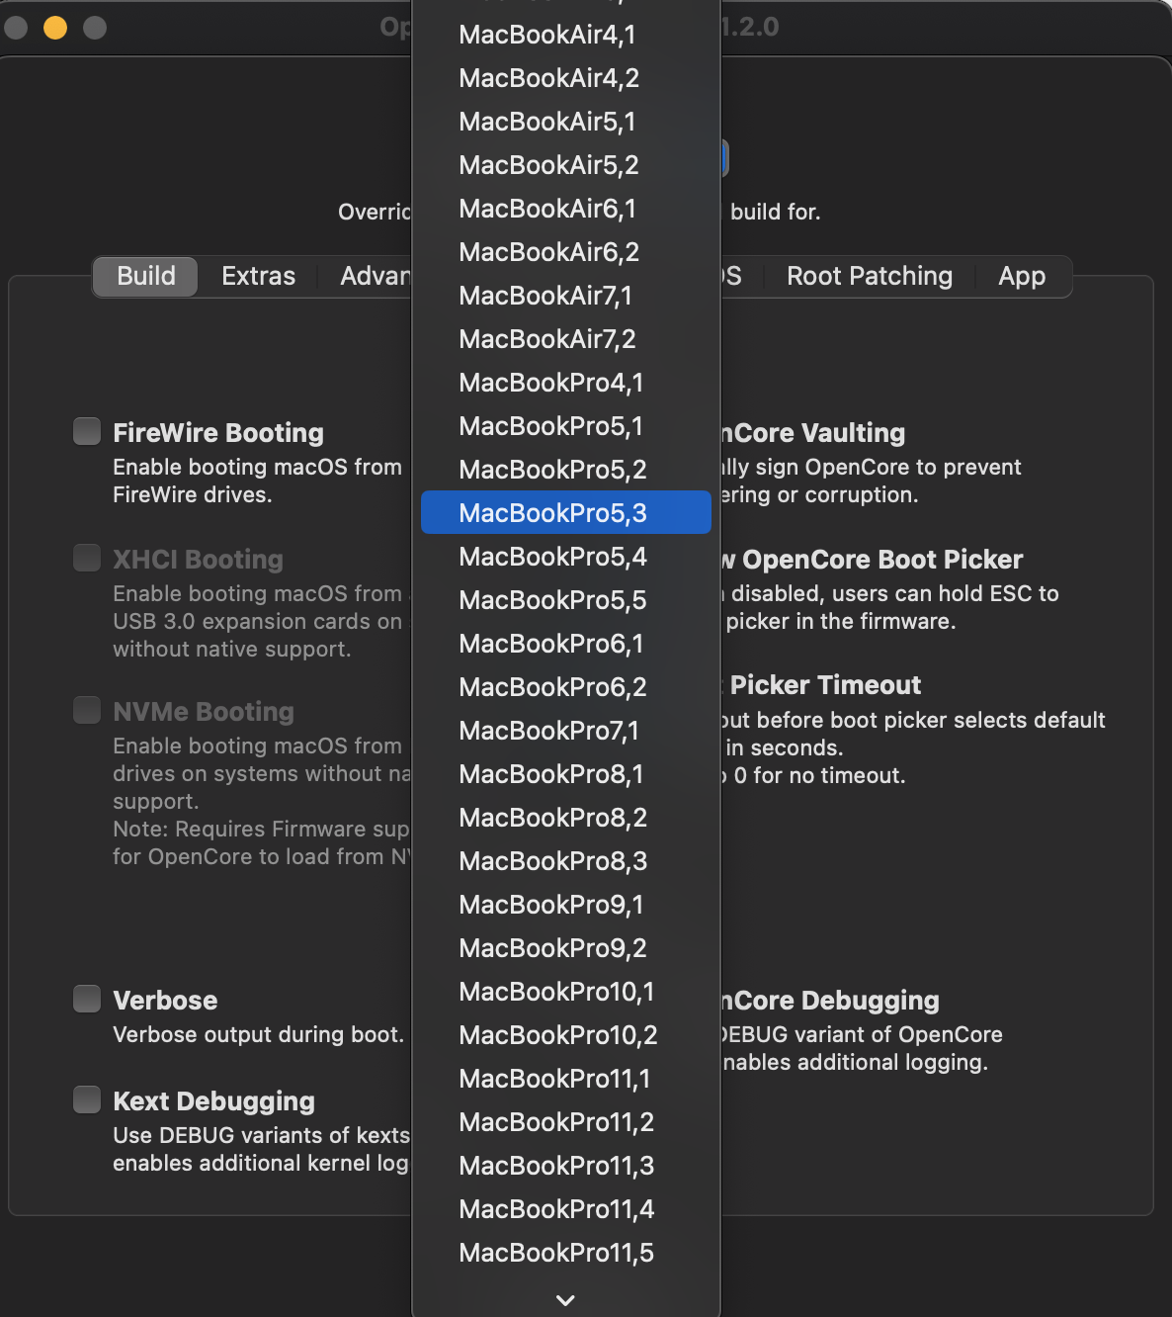This screenshot has height=1317, width=1172.
Task: Toggle the Verbose checkbox
Action: 87,1000
